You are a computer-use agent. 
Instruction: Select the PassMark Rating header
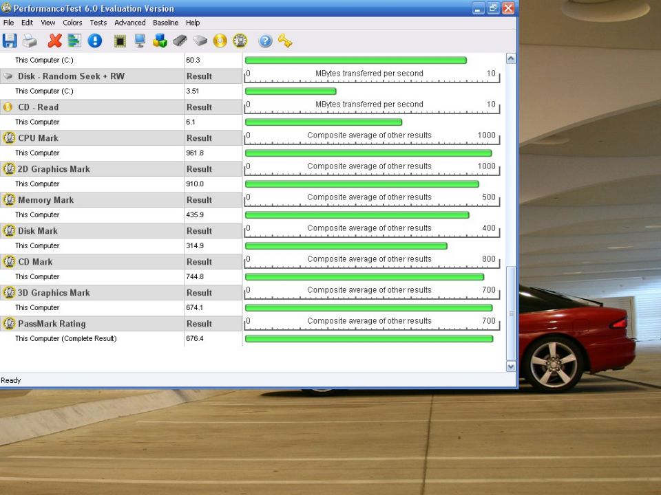coord(121,324)
